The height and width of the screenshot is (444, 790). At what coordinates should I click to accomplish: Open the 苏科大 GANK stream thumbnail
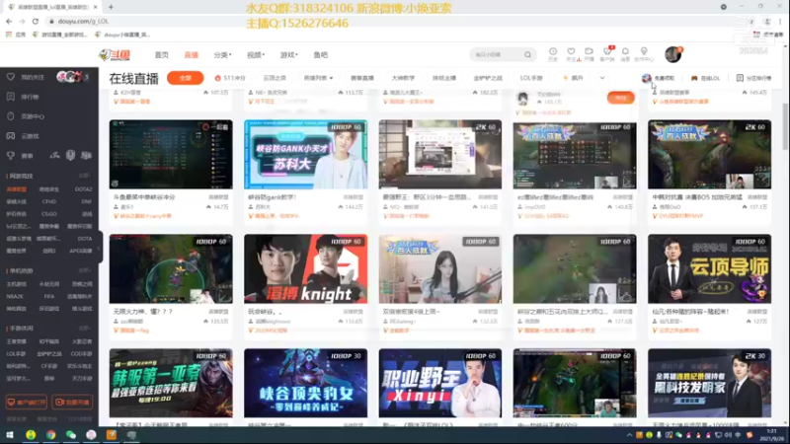point(306,155)
